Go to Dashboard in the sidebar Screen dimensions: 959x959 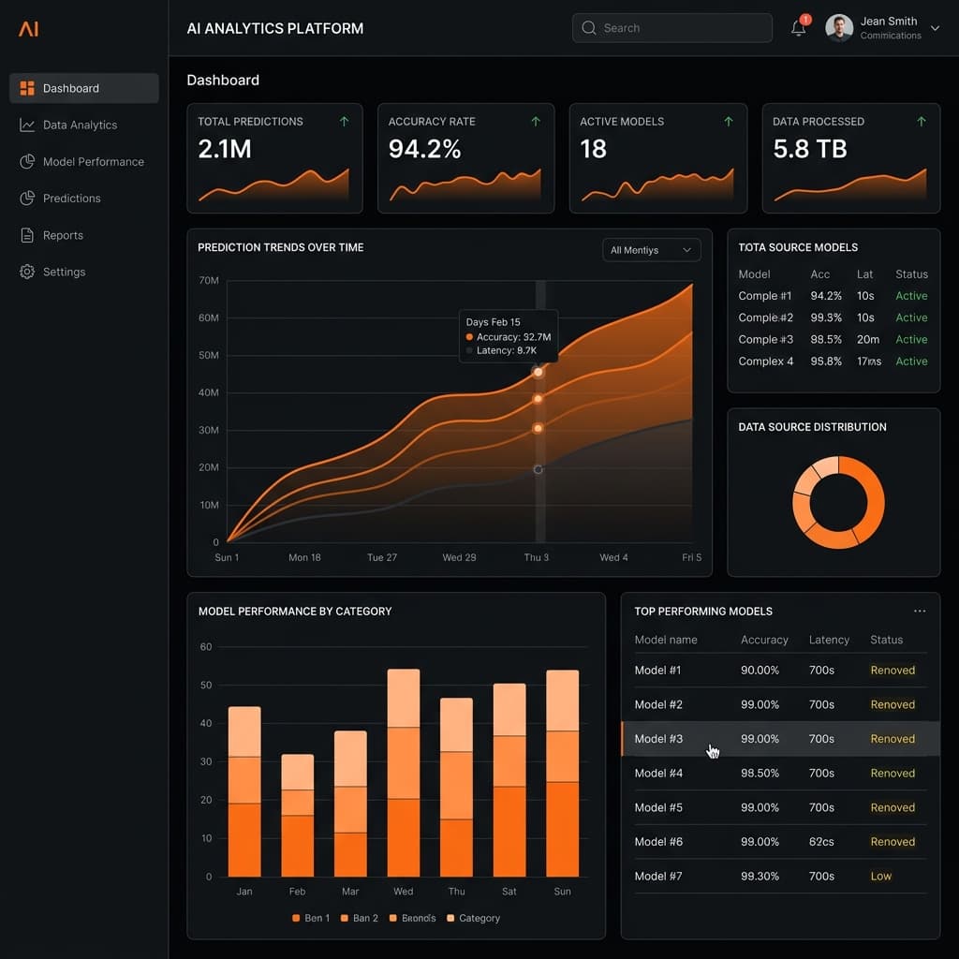click(84, 88)
